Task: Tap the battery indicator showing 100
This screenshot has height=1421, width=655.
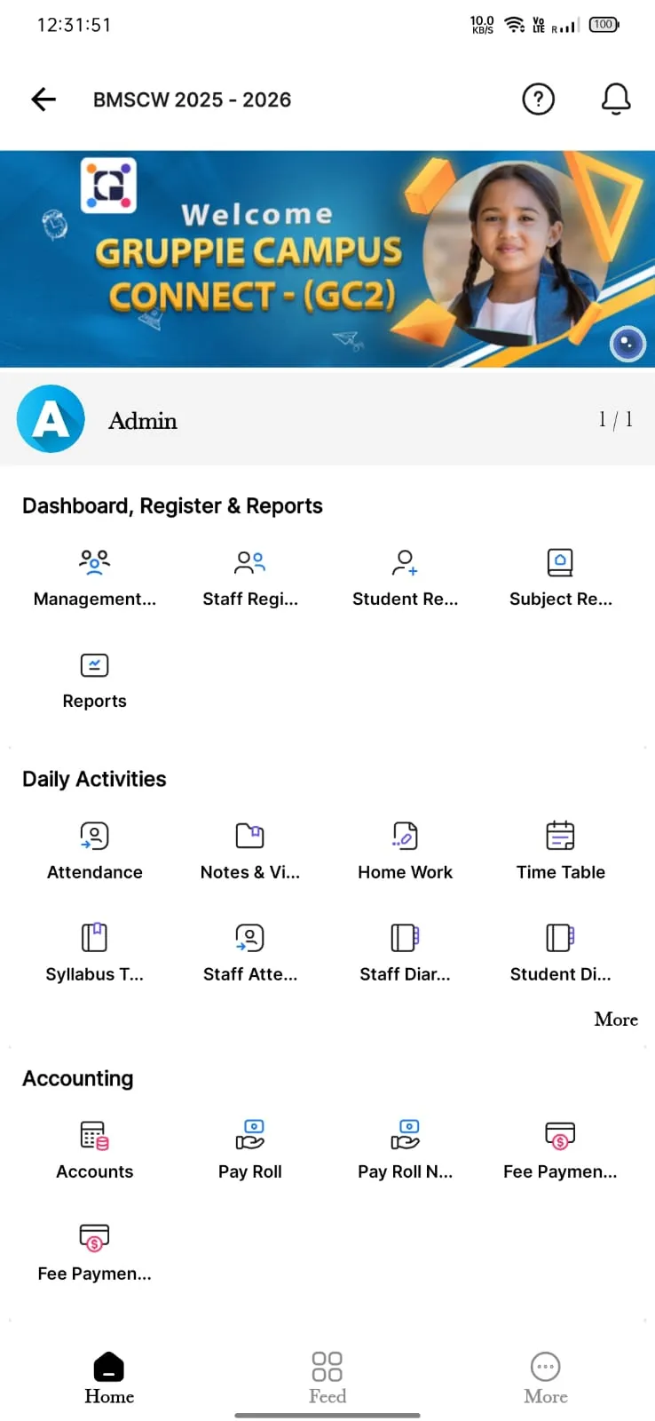Action: point(604,25)
